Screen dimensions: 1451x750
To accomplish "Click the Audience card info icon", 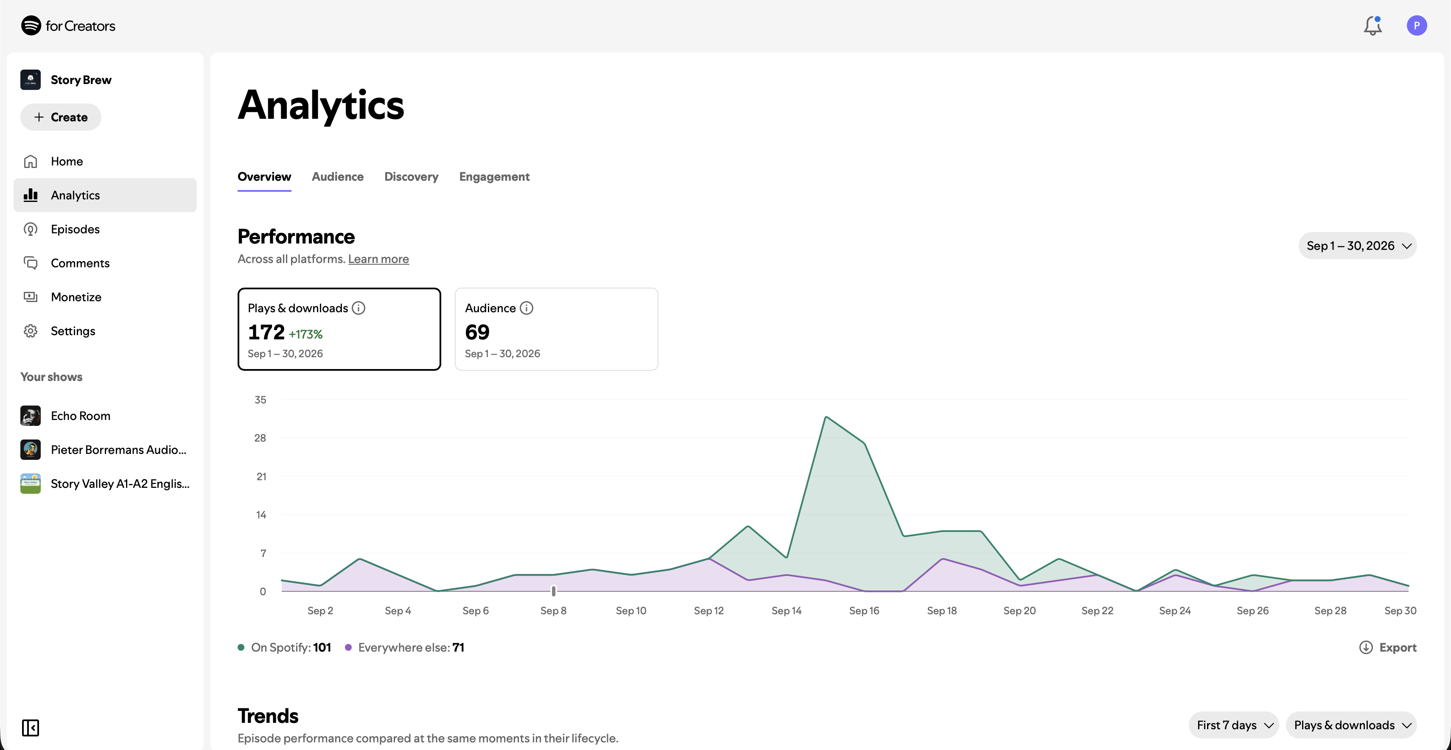I will click(526, 308).
